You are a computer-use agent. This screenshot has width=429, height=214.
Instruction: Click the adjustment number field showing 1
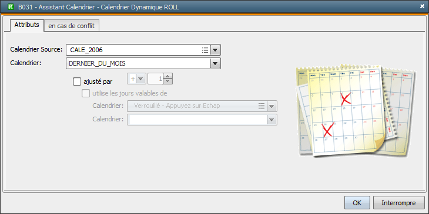pos(156,79)
